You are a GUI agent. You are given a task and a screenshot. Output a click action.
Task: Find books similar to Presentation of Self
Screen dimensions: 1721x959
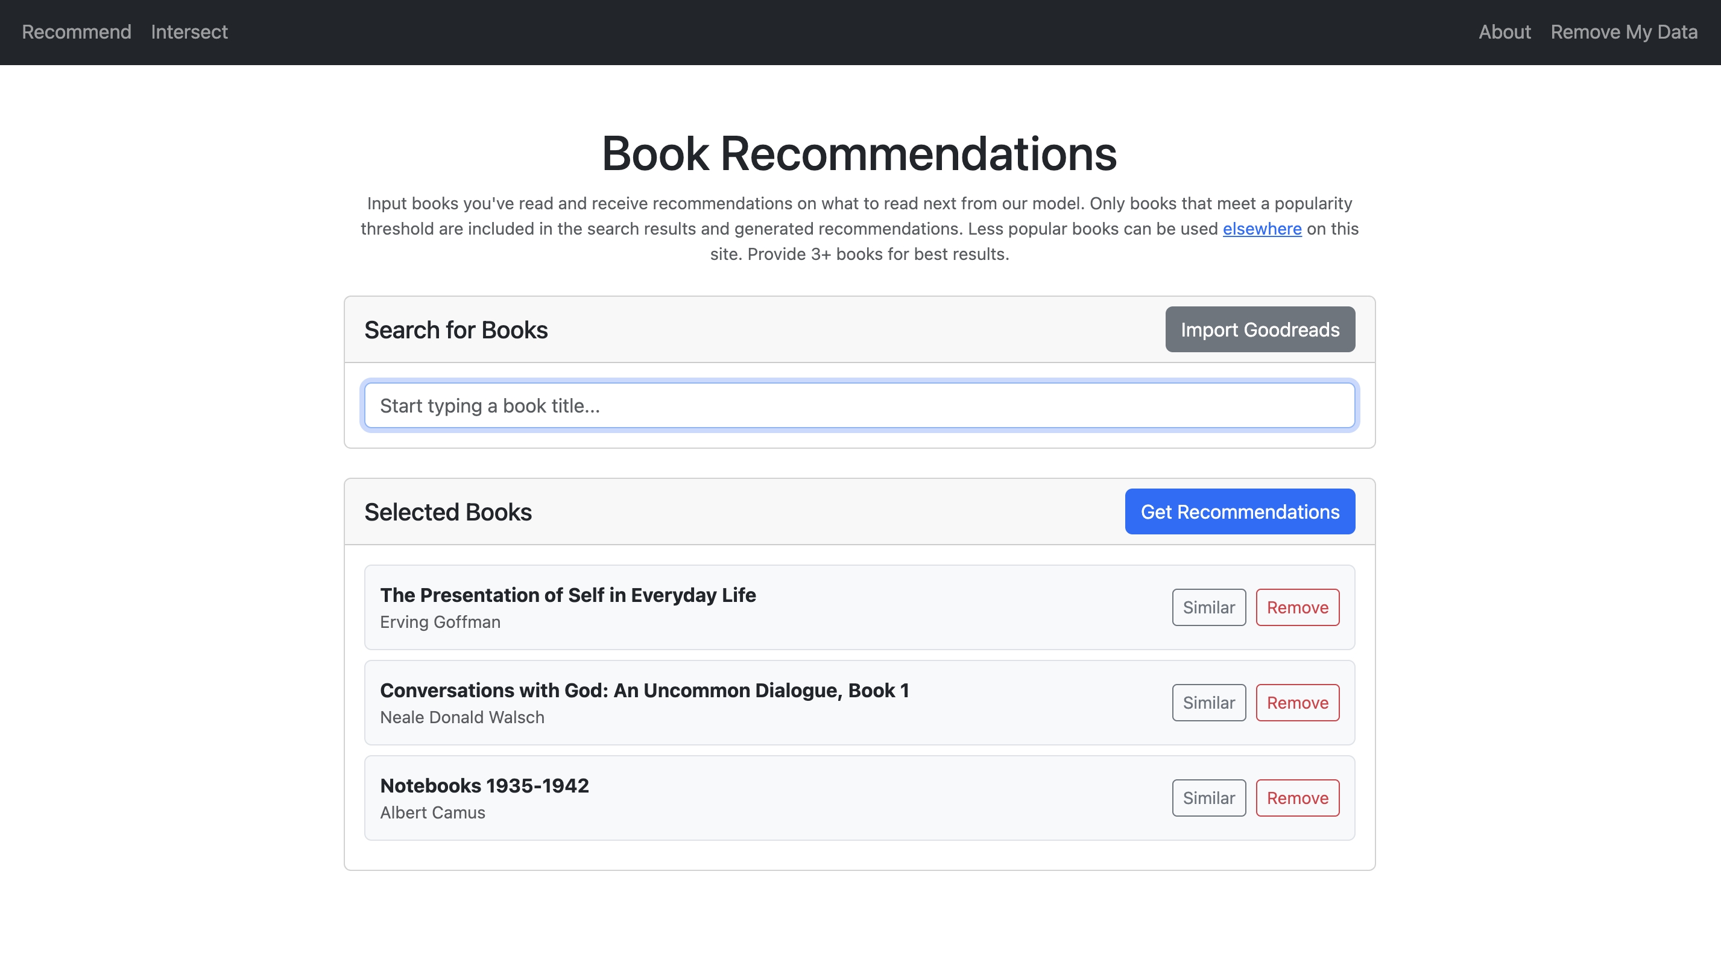tap(1208, 607)
